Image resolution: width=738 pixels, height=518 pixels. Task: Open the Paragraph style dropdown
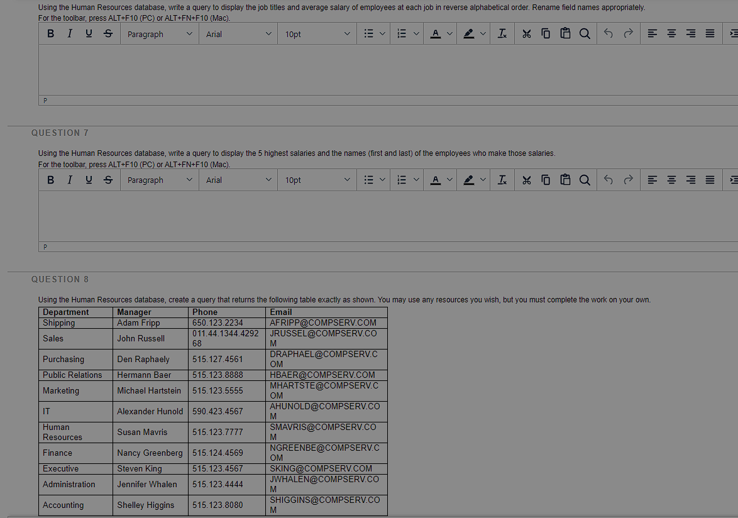coord(159,33)
